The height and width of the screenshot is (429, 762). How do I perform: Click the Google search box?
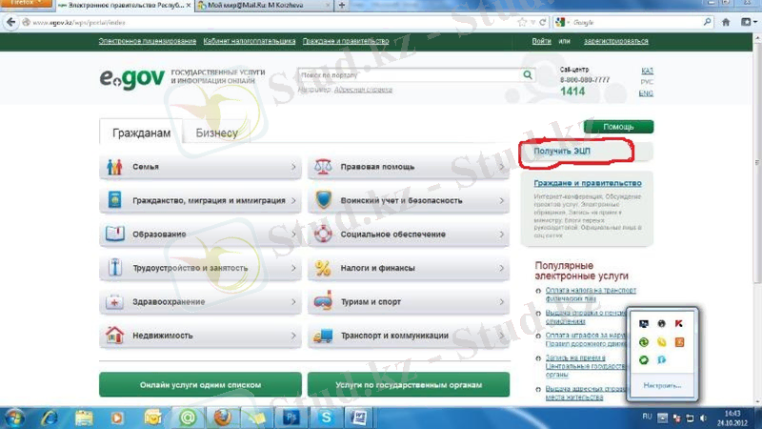[635, 22]
